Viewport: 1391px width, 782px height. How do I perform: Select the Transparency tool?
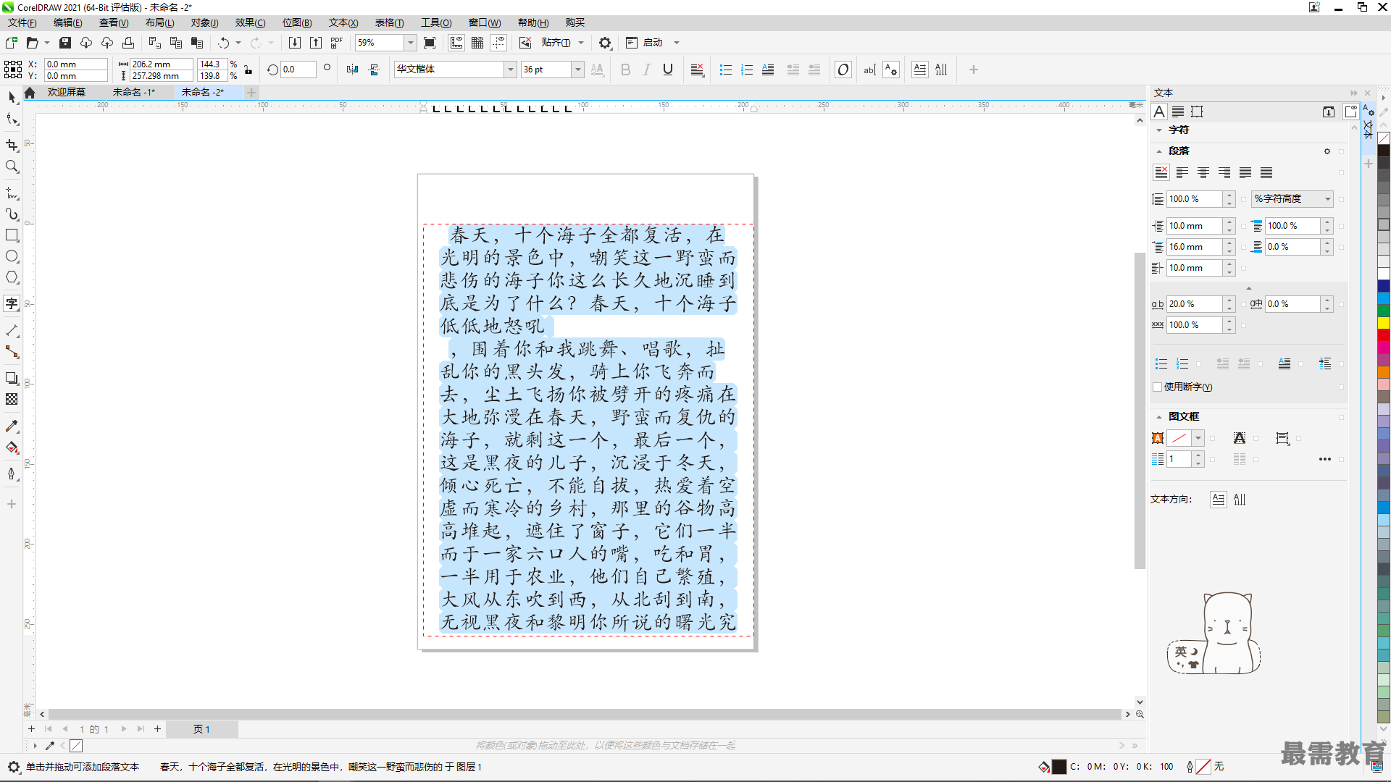click(x=12, y=399)
